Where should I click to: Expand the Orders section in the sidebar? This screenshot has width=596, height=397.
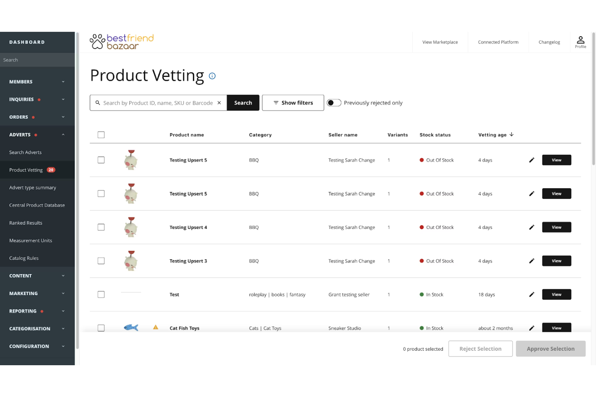37,117
